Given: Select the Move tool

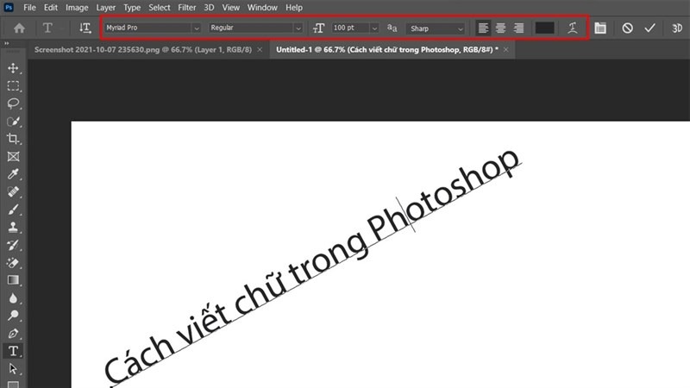Looking at the screenshot, I should pos(13,68).
